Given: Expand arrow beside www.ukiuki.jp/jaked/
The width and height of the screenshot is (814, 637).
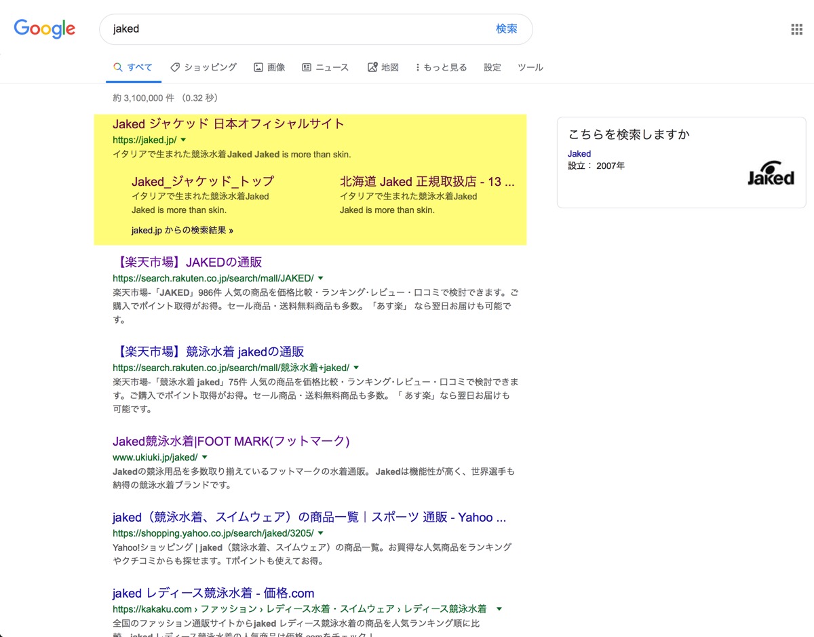Looking at the screenshot, I should (204, 457).
